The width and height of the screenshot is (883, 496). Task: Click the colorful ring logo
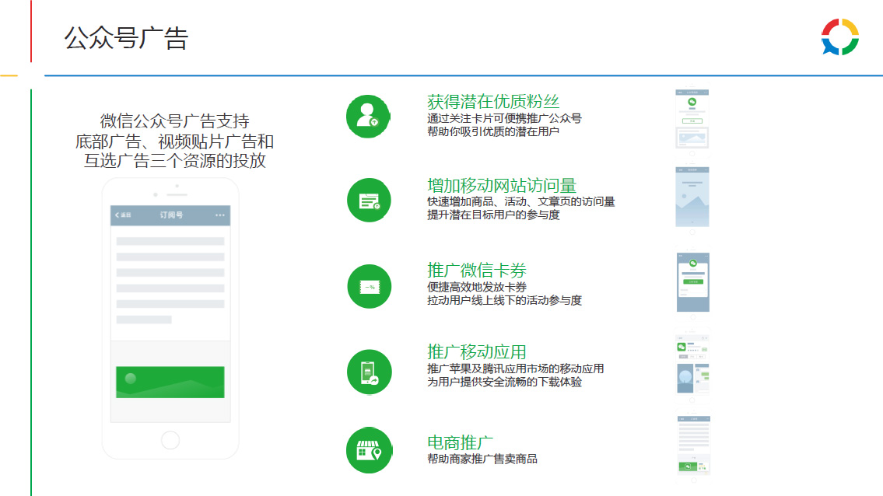(839, 37)
